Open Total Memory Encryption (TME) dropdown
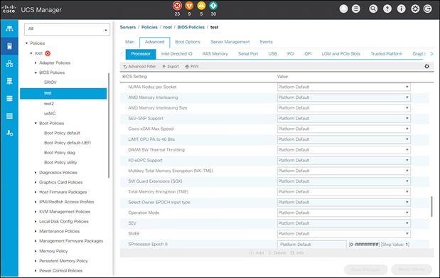The height and width of the screenshot is (278, 440). click(344, 192)
